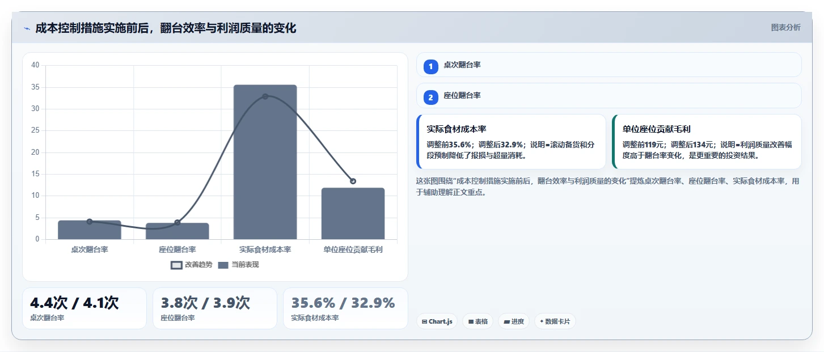Toggle the 当前表现 legend entry
The image size is (824, 352).
pyautogui.click(x=238, y=265)
